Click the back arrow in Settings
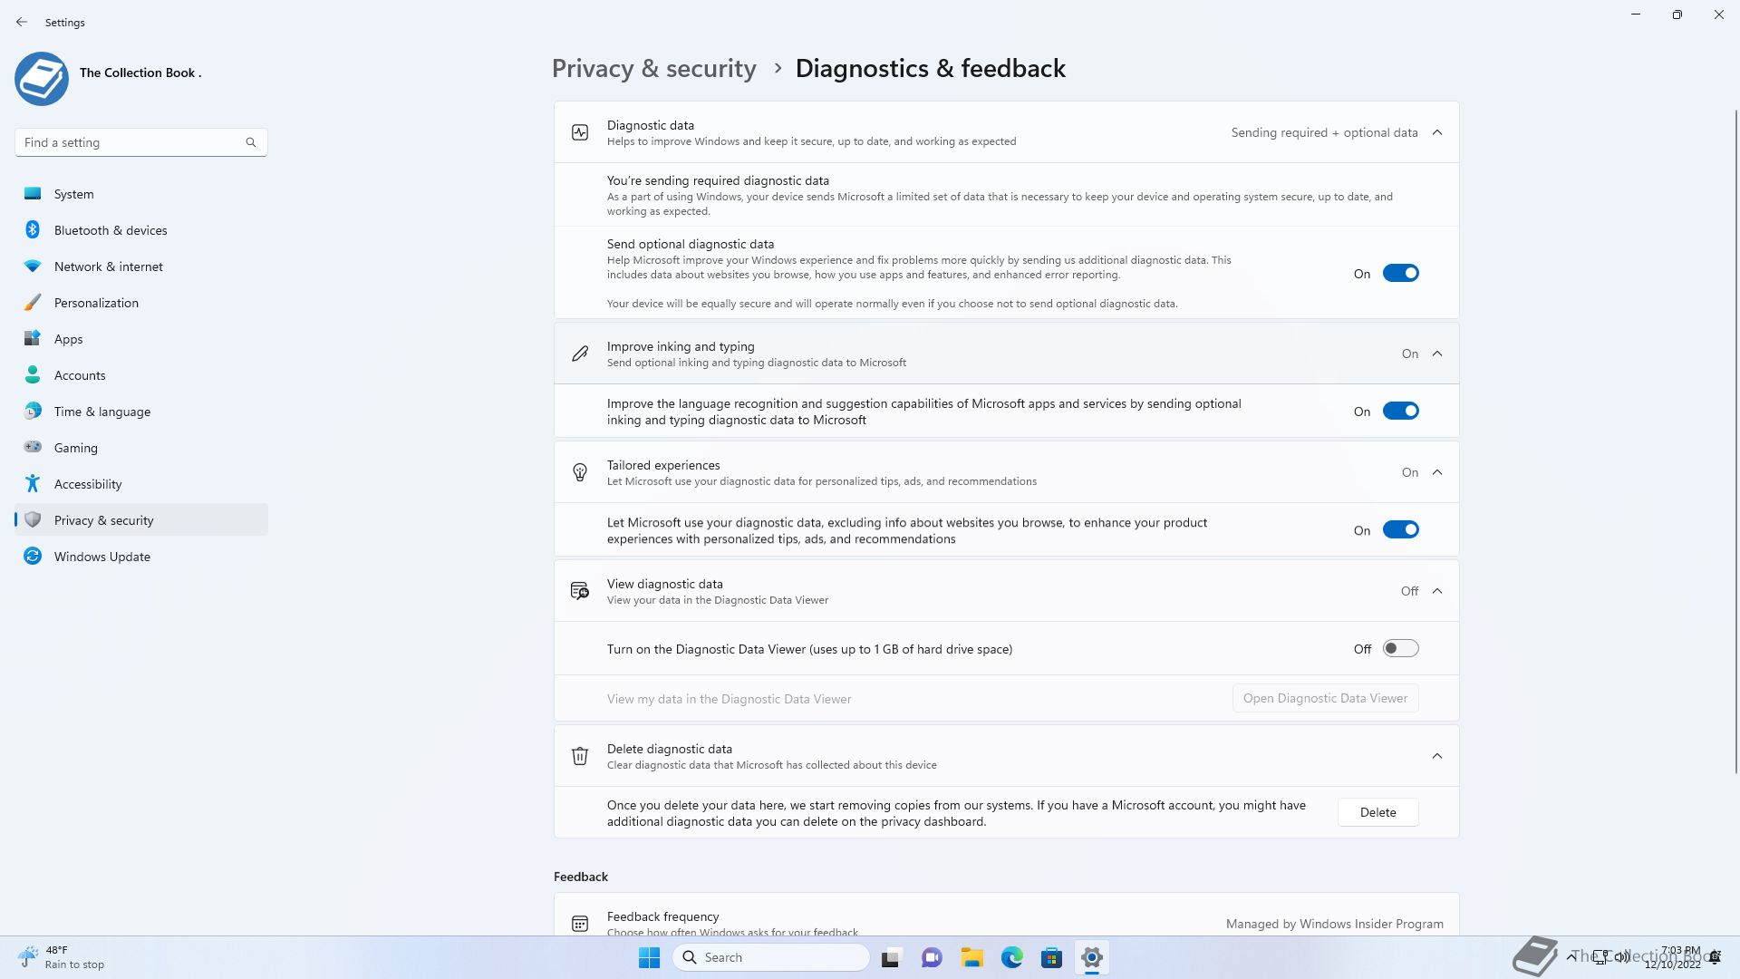This screenshot has width=1740, height=979. (22, 22)
